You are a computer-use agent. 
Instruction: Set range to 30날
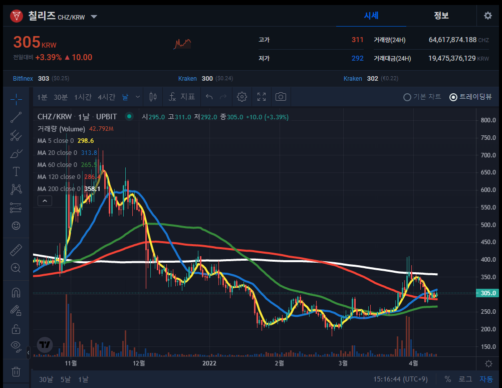46,379
